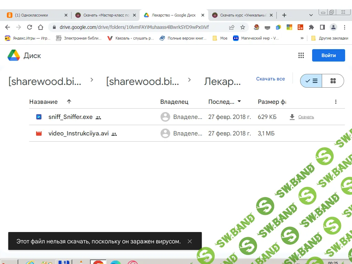Click the Google apps grid icon

click(301, 55)
